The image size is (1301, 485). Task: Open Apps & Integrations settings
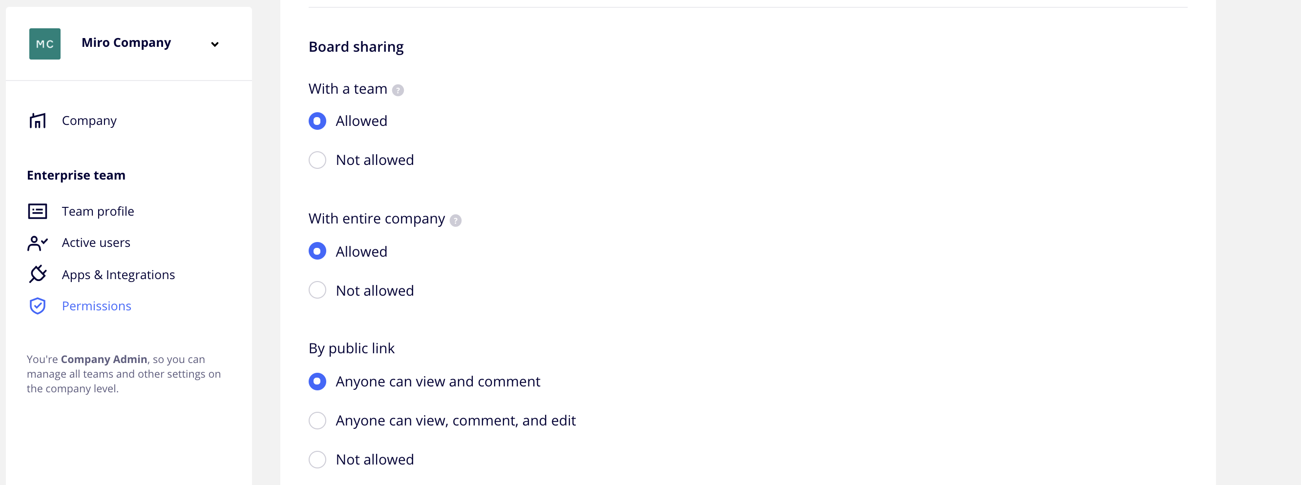point(118,275)
